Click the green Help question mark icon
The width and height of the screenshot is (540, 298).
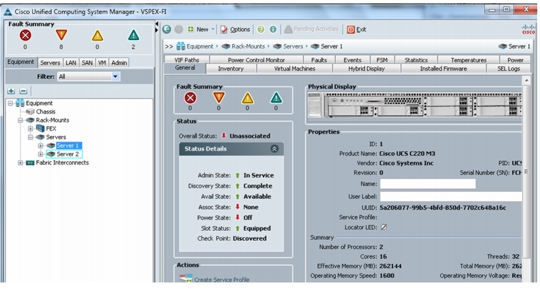[x=261, y=29]
